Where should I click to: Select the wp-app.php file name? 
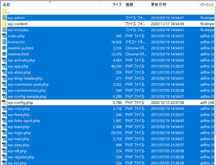18,66
